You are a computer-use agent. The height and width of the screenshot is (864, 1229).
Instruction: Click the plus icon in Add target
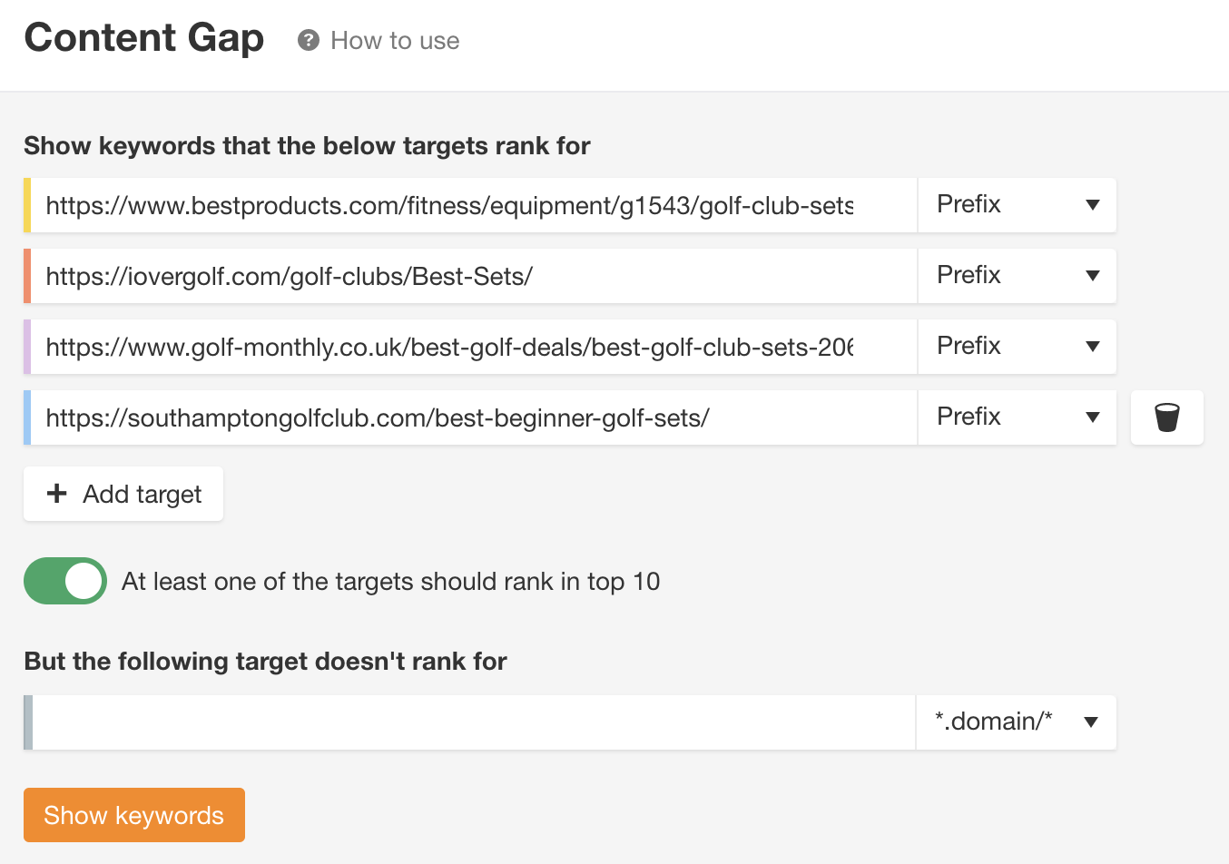tap(57, 494)
